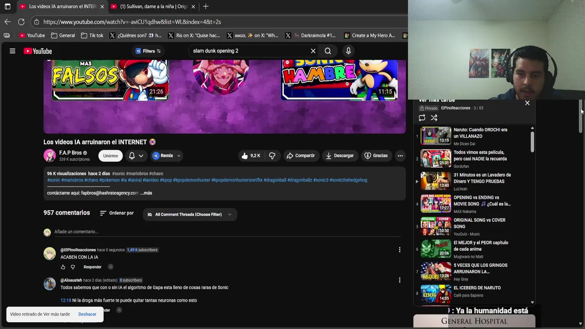Open a new browser tab
Viewport: 585px width, 329px height.
206,6
